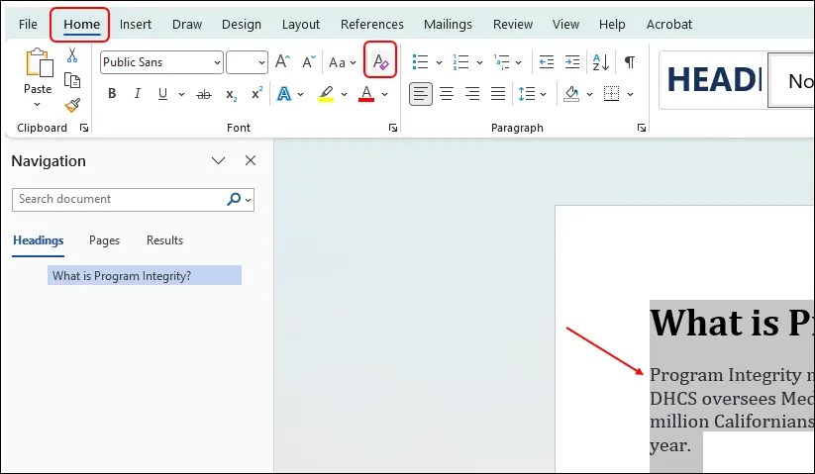Insert a multilevel list
The image size is (815, 474).
coord(502,62)
